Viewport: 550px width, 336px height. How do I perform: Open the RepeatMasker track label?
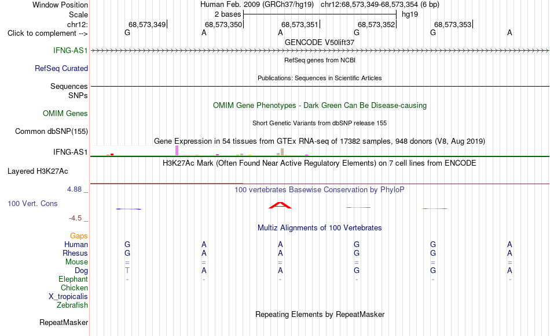[64, 322]
